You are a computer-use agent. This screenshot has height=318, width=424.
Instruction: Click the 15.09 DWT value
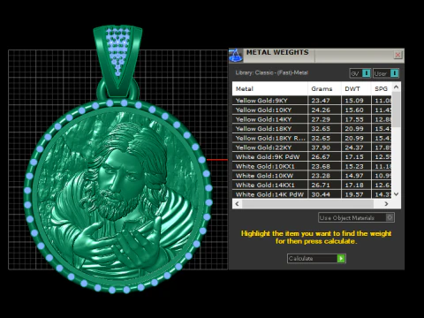354,101
